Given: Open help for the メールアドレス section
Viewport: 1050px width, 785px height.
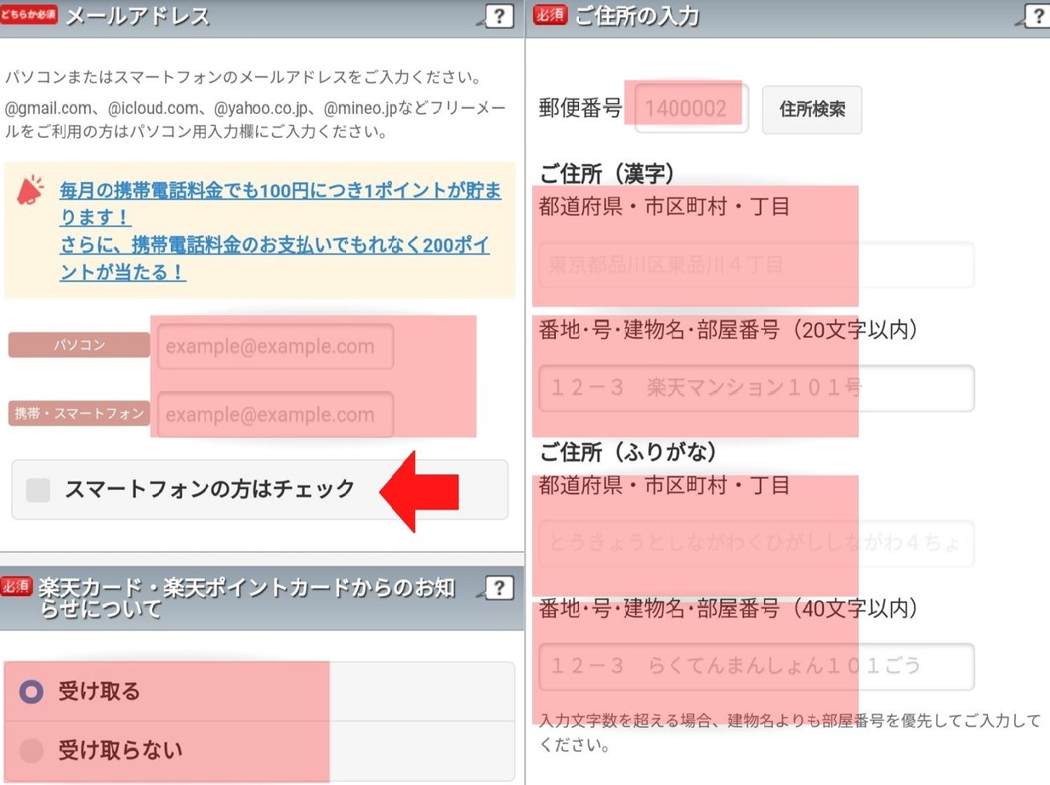Looking at the screenshot, I should [x=499, y=15].
